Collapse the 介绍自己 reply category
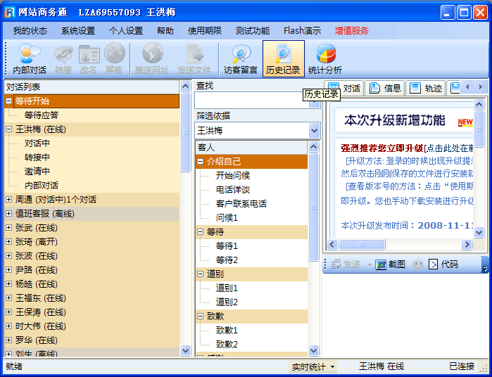The image size is (492, 377). pyautogui.click(x=201, y=162)
